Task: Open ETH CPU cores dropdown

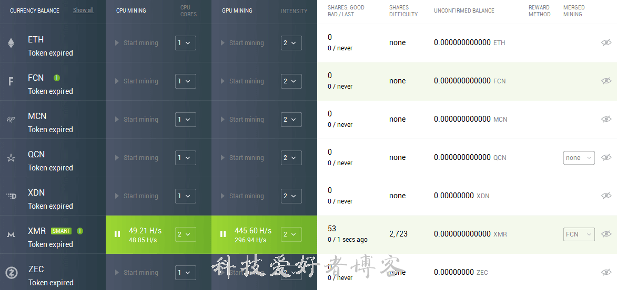Action: 186,43
